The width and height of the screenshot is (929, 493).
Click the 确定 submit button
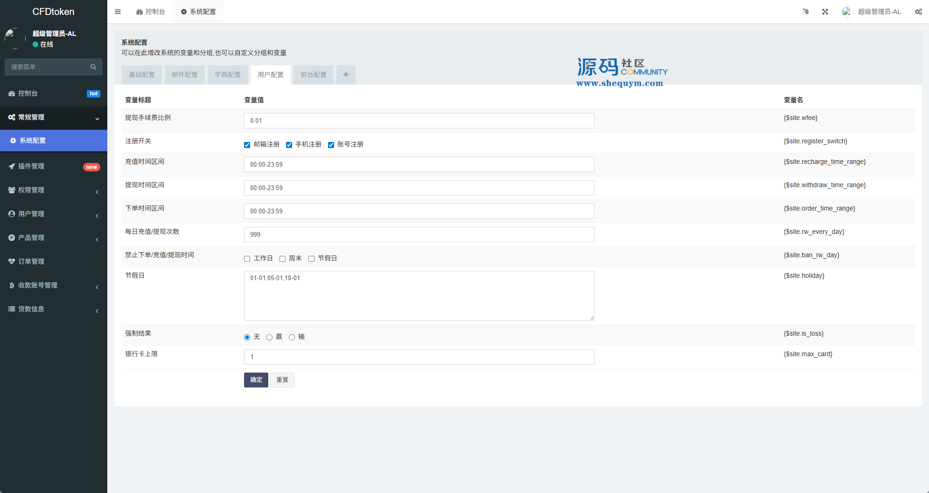pyautogui.click(x=256, y=380)
